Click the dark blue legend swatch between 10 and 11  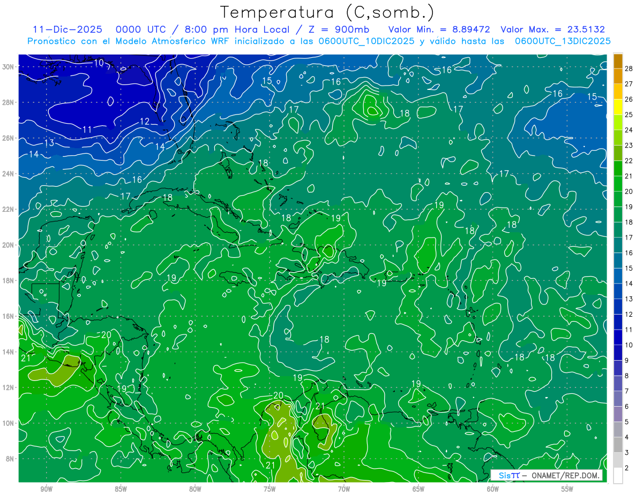point(618,338)
